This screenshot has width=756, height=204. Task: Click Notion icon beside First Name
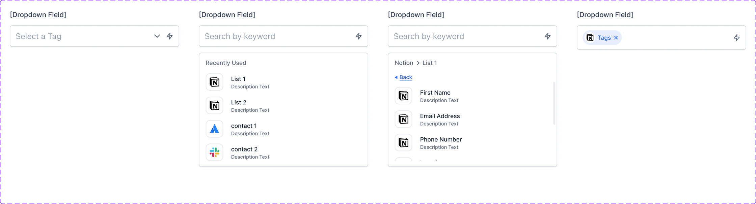(404, 96)
